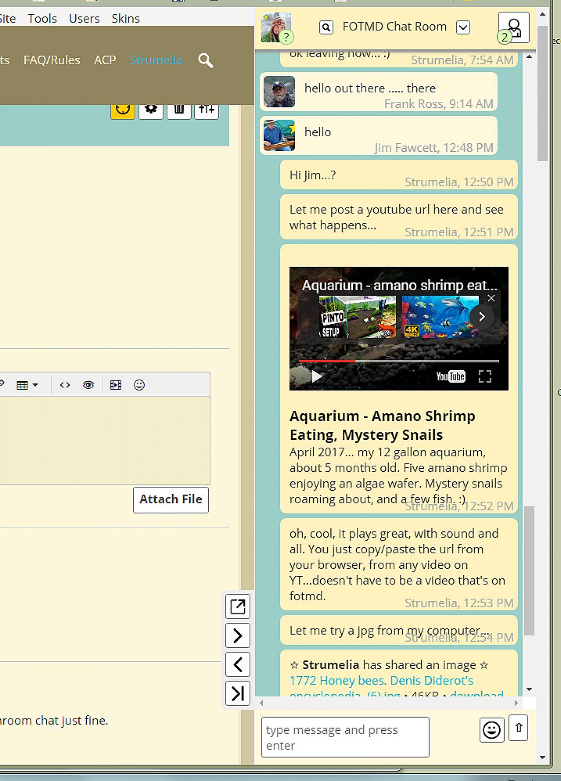This screenshot has height=781, width=561.
Task: Insert smiley from the editor toolbar
Action: (139, 385)
